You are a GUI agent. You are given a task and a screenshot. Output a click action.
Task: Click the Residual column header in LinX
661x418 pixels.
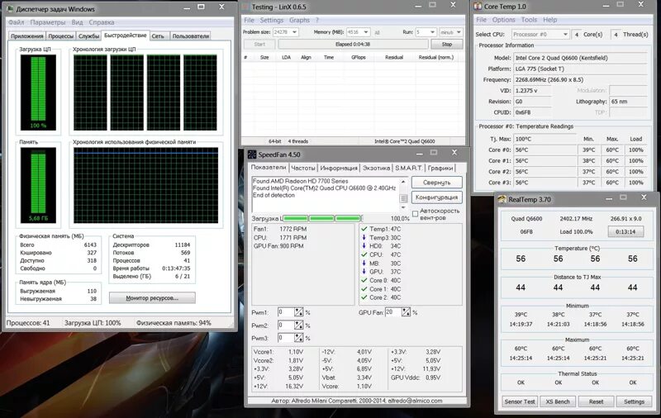tap(394, 57)
